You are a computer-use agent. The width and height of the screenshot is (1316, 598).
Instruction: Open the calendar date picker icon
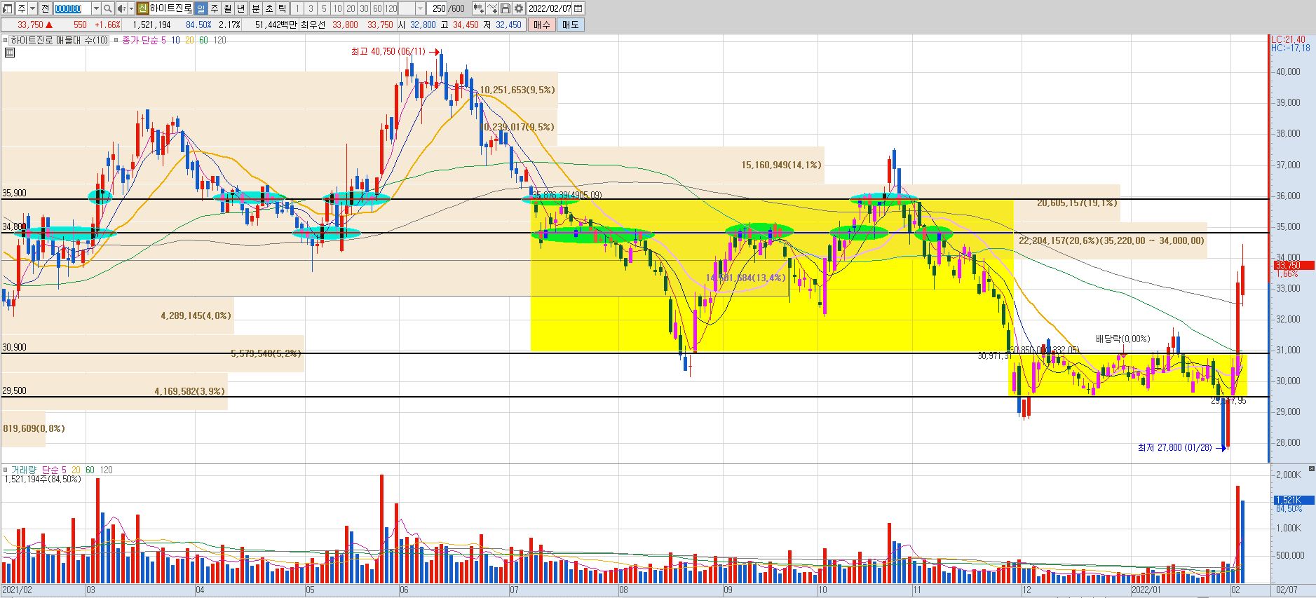pos(578,8)
